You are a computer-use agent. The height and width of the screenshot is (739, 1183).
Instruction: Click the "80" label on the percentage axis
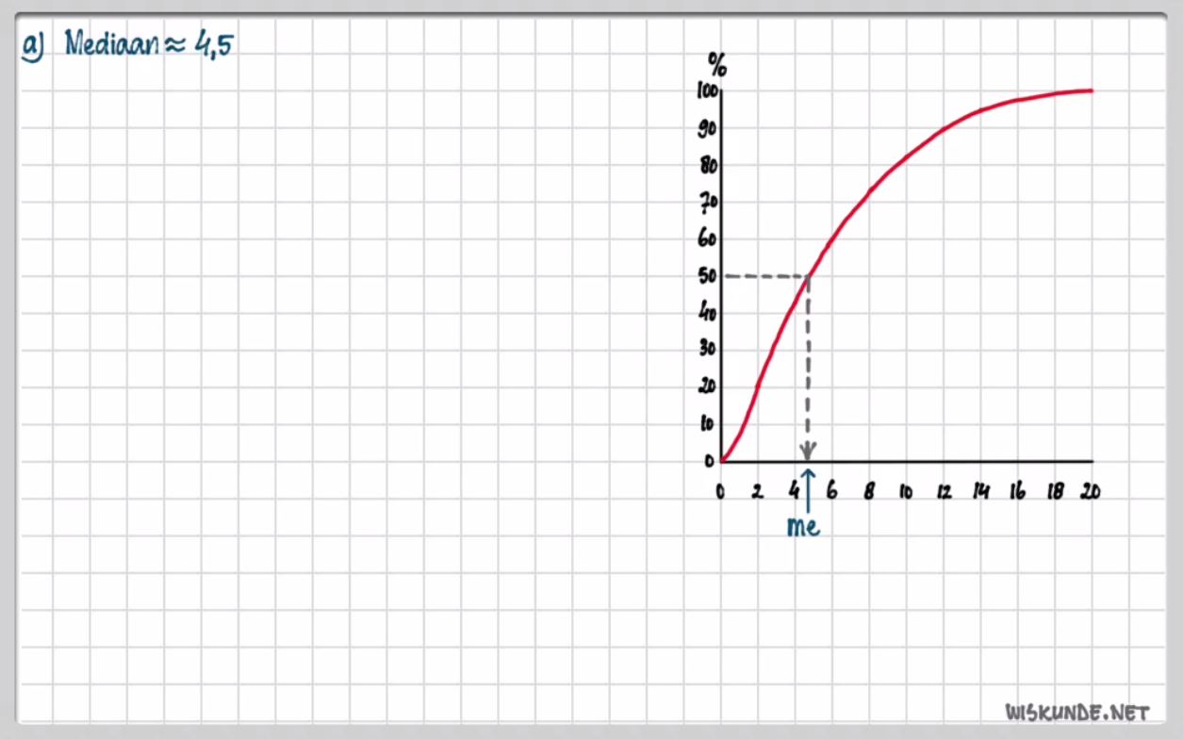708,167
